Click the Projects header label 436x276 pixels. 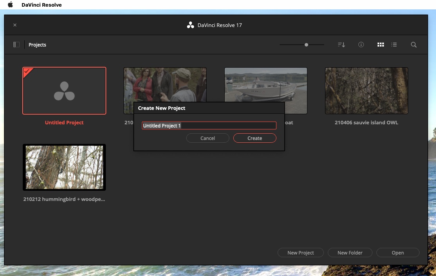[37, 45]
